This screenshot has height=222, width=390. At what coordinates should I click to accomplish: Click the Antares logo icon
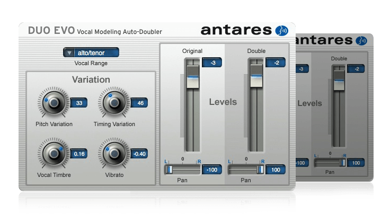click(282, 31)
